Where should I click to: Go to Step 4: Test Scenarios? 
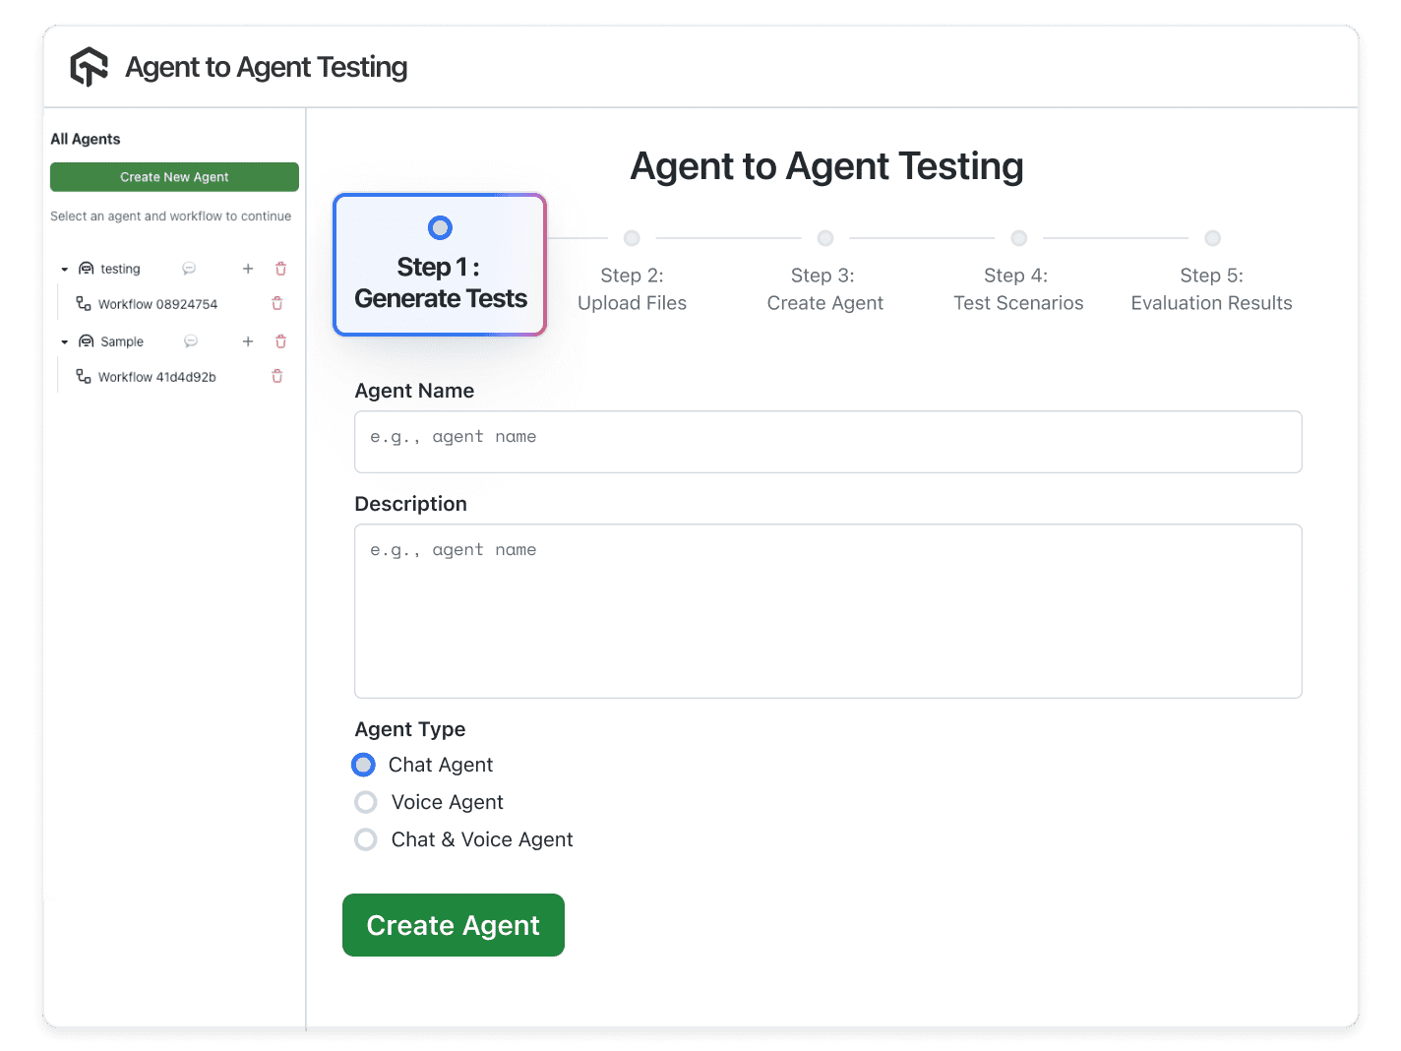[x=1018, y=273]
